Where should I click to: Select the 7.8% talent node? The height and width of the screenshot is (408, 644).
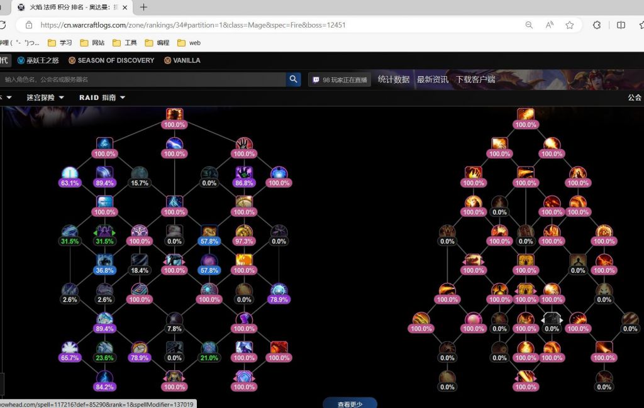[x=174, y=319]
